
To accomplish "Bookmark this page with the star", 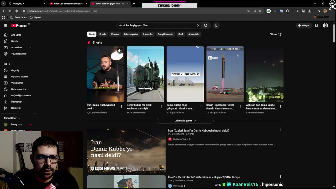I will (x=260, y=11).
